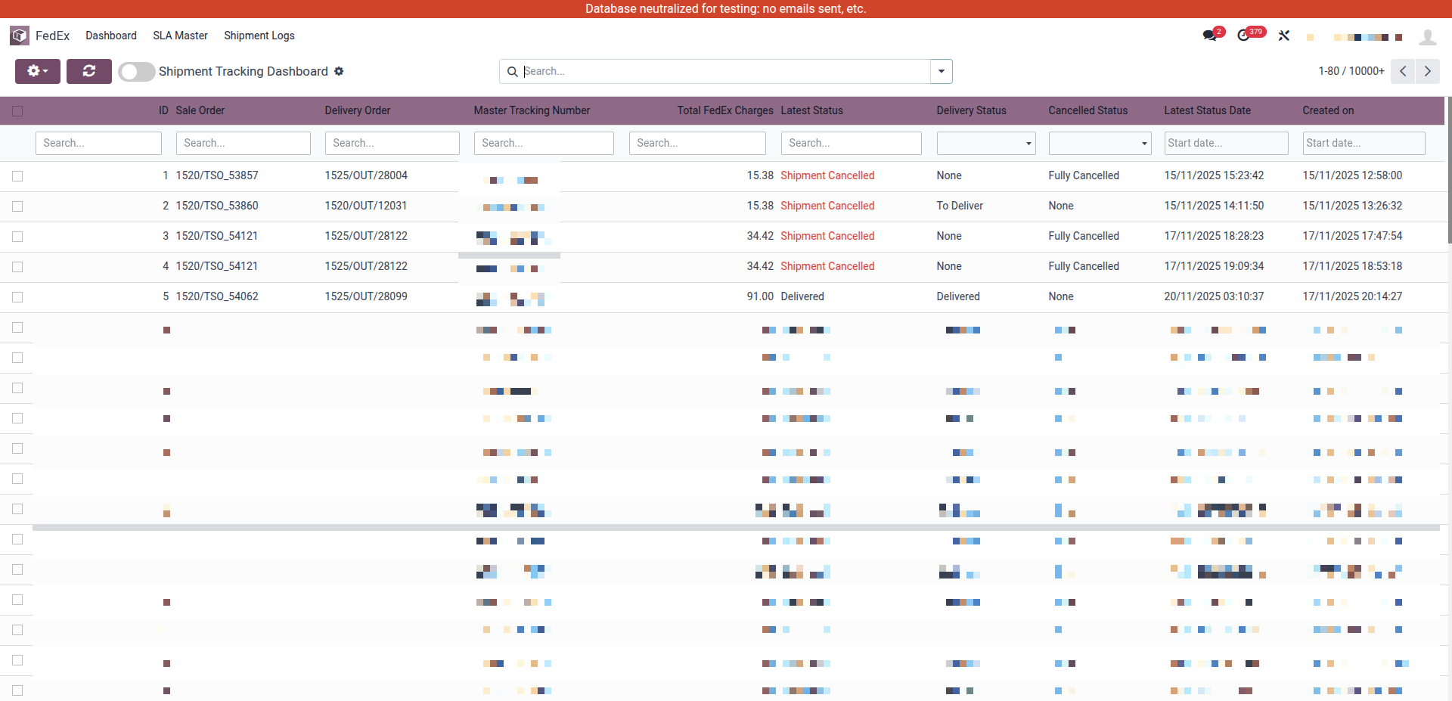Select the checkbox for row ID 1
Screen dimensions: 1452x701
(x=17, y=176)
